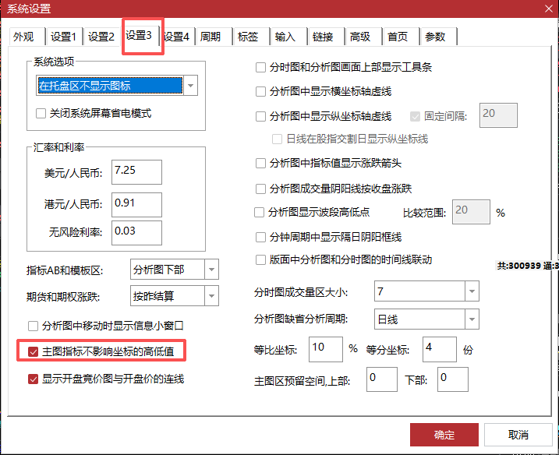This screenshot has width=559, height=455.
Task: Uncheck 主图指标不影响坐标的高低值
Action: (x=34, y=352)
